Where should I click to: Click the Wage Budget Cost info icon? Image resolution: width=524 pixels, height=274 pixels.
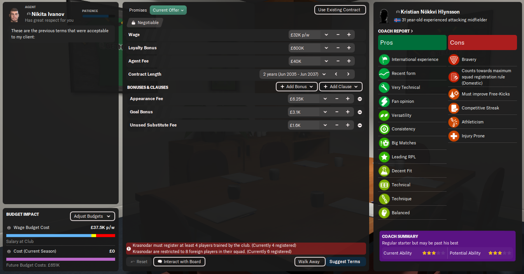point(9,228)
